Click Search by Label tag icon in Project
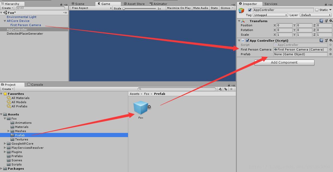The height and width of the screenshot is (172, 333). click(x=225, y=89)
